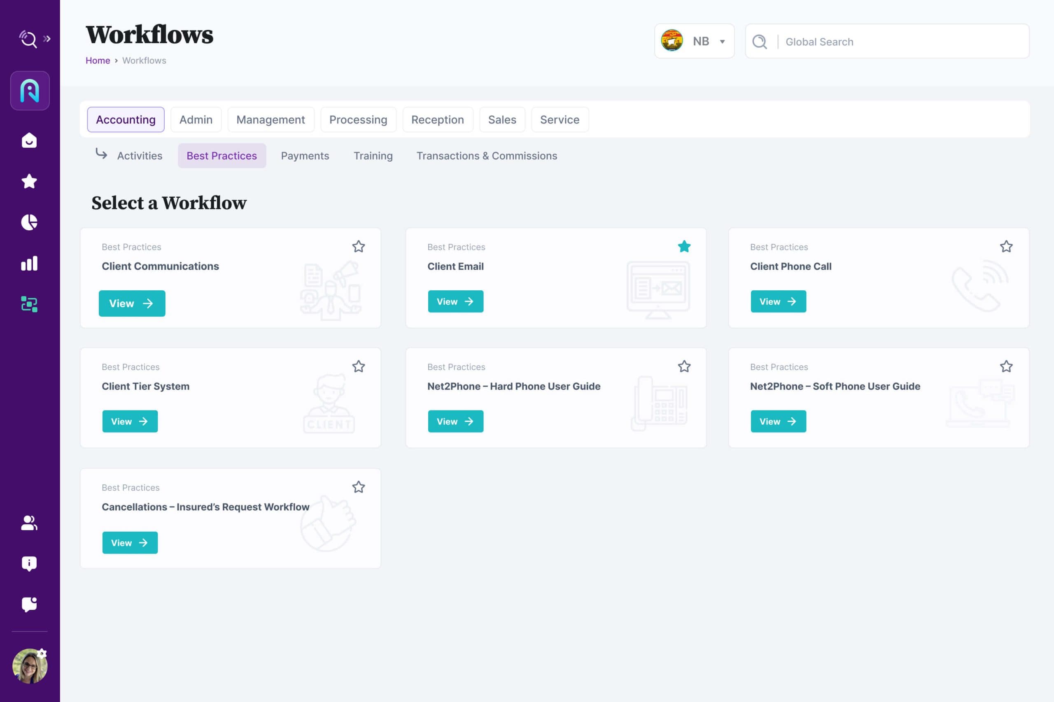This screenshot has width=1054, height=702.
Task: Open the NB province dropdown
Action: (x=694, y=41)
